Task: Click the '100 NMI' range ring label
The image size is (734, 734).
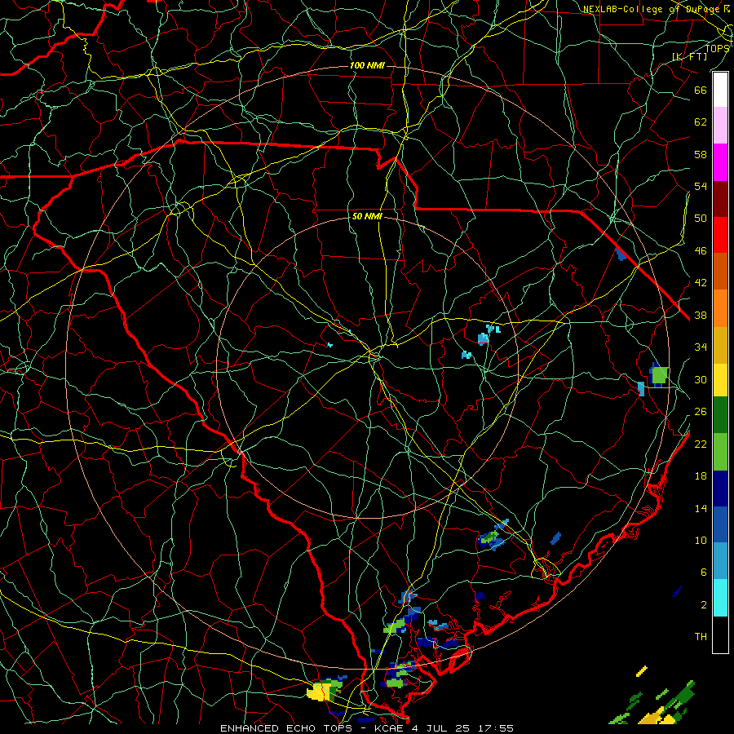Action: 367,65
